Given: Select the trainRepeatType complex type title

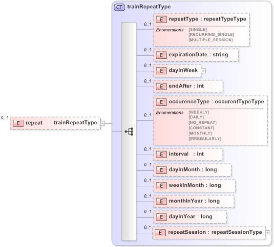Looking at the screenshot, I should point(149,7).
